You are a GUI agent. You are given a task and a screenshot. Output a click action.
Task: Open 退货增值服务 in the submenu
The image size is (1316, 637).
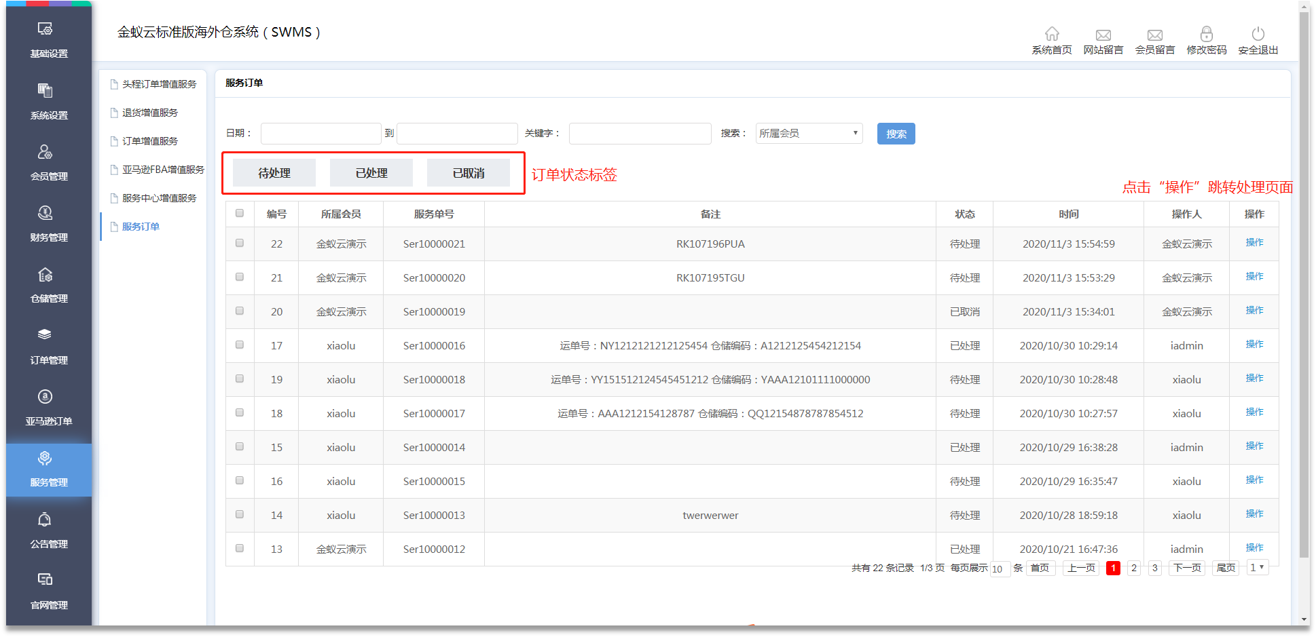[x=150, y=113]
